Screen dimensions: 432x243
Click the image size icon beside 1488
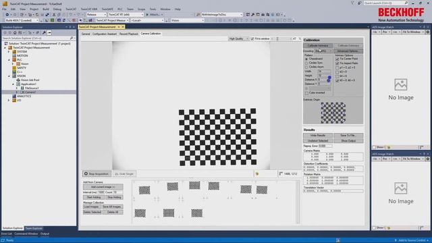(281, 174)
